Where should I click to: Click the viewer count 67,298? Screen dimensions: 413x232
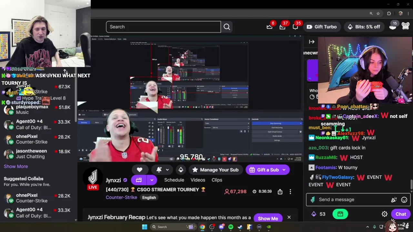tap(236, 192)
